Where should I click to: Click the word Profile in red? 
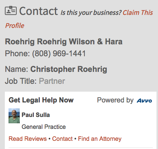(x=14, y=26)
